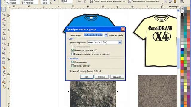This screenshot has height=107, width=191.
Task: Select the Eyedropper tool
Action: (x=4, y=72)
